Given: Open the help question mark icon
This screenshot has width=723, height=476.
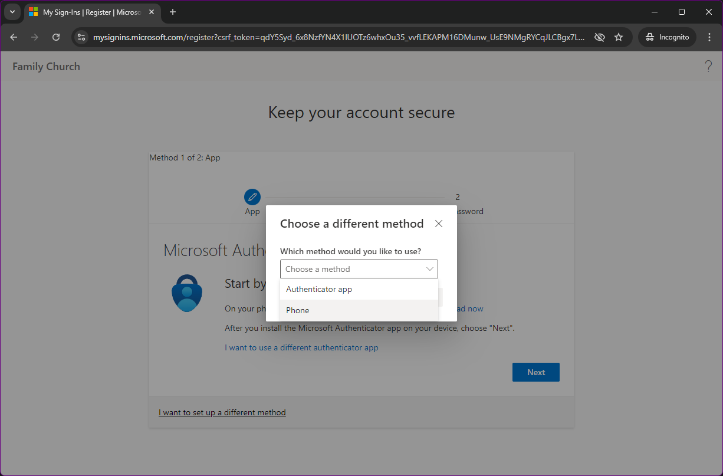Looking at the screenshot, I should [708, 66].
